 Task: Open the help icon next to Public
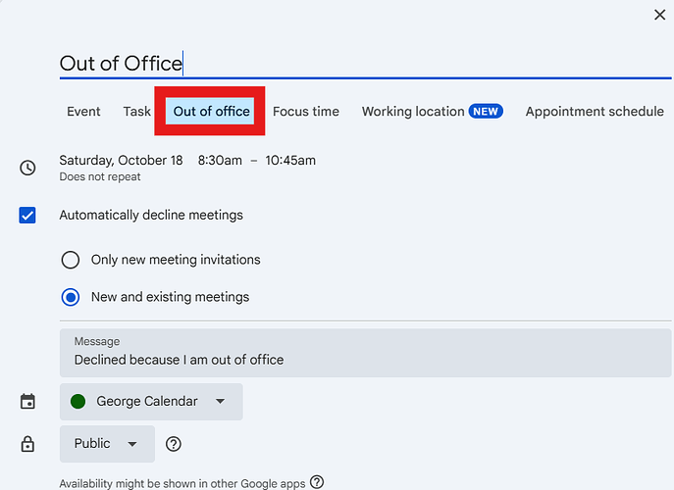point(174,444)
